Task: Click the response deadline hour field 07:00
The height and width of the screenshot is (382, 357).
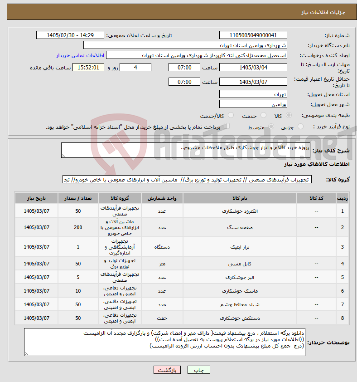Action: coord(184,68)
